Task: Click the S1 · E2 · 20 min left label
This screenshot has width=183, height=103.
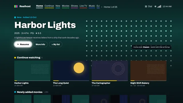Action: pyautogui.click(x=138, y=86)
